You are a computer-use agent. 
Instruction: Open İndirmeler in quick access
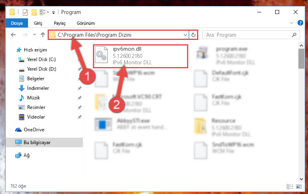[38, 88]
